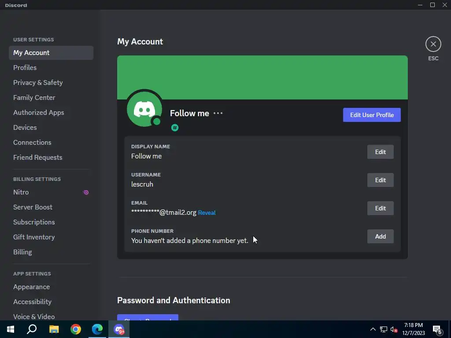Click the My Account page heading

[140, 42]
